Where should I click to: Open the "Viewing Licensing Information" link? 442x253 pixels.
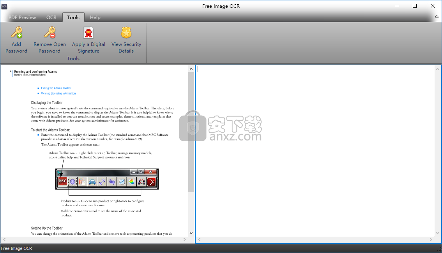coord(58,93)
